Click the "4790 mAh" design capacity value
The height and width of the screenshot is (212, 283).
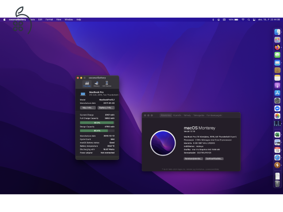click(x=110, y=127)
